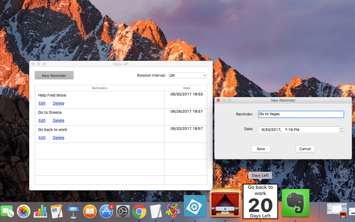This screenshot has height=222, width=355.
Task: Open the Days Left dock icon
Action: coord(260,202)
